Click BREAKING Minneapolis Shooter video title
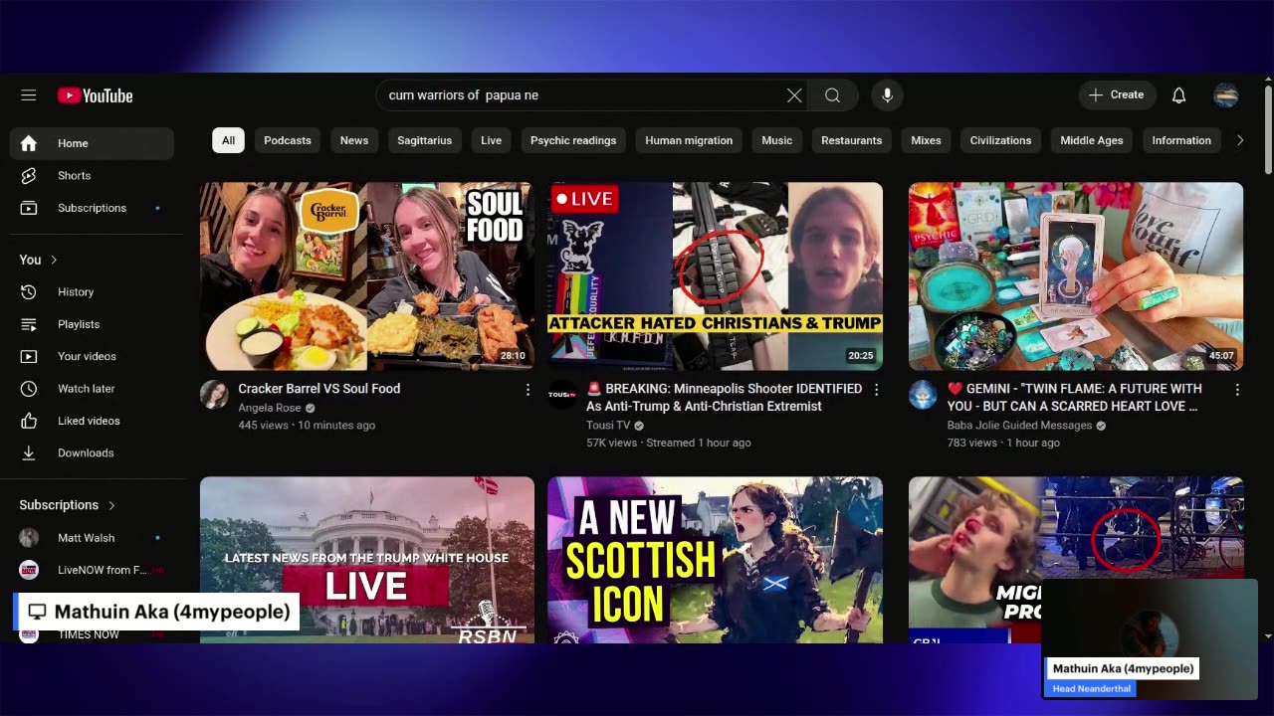This screenshot has height=716, width=1274. coord(724,398)
